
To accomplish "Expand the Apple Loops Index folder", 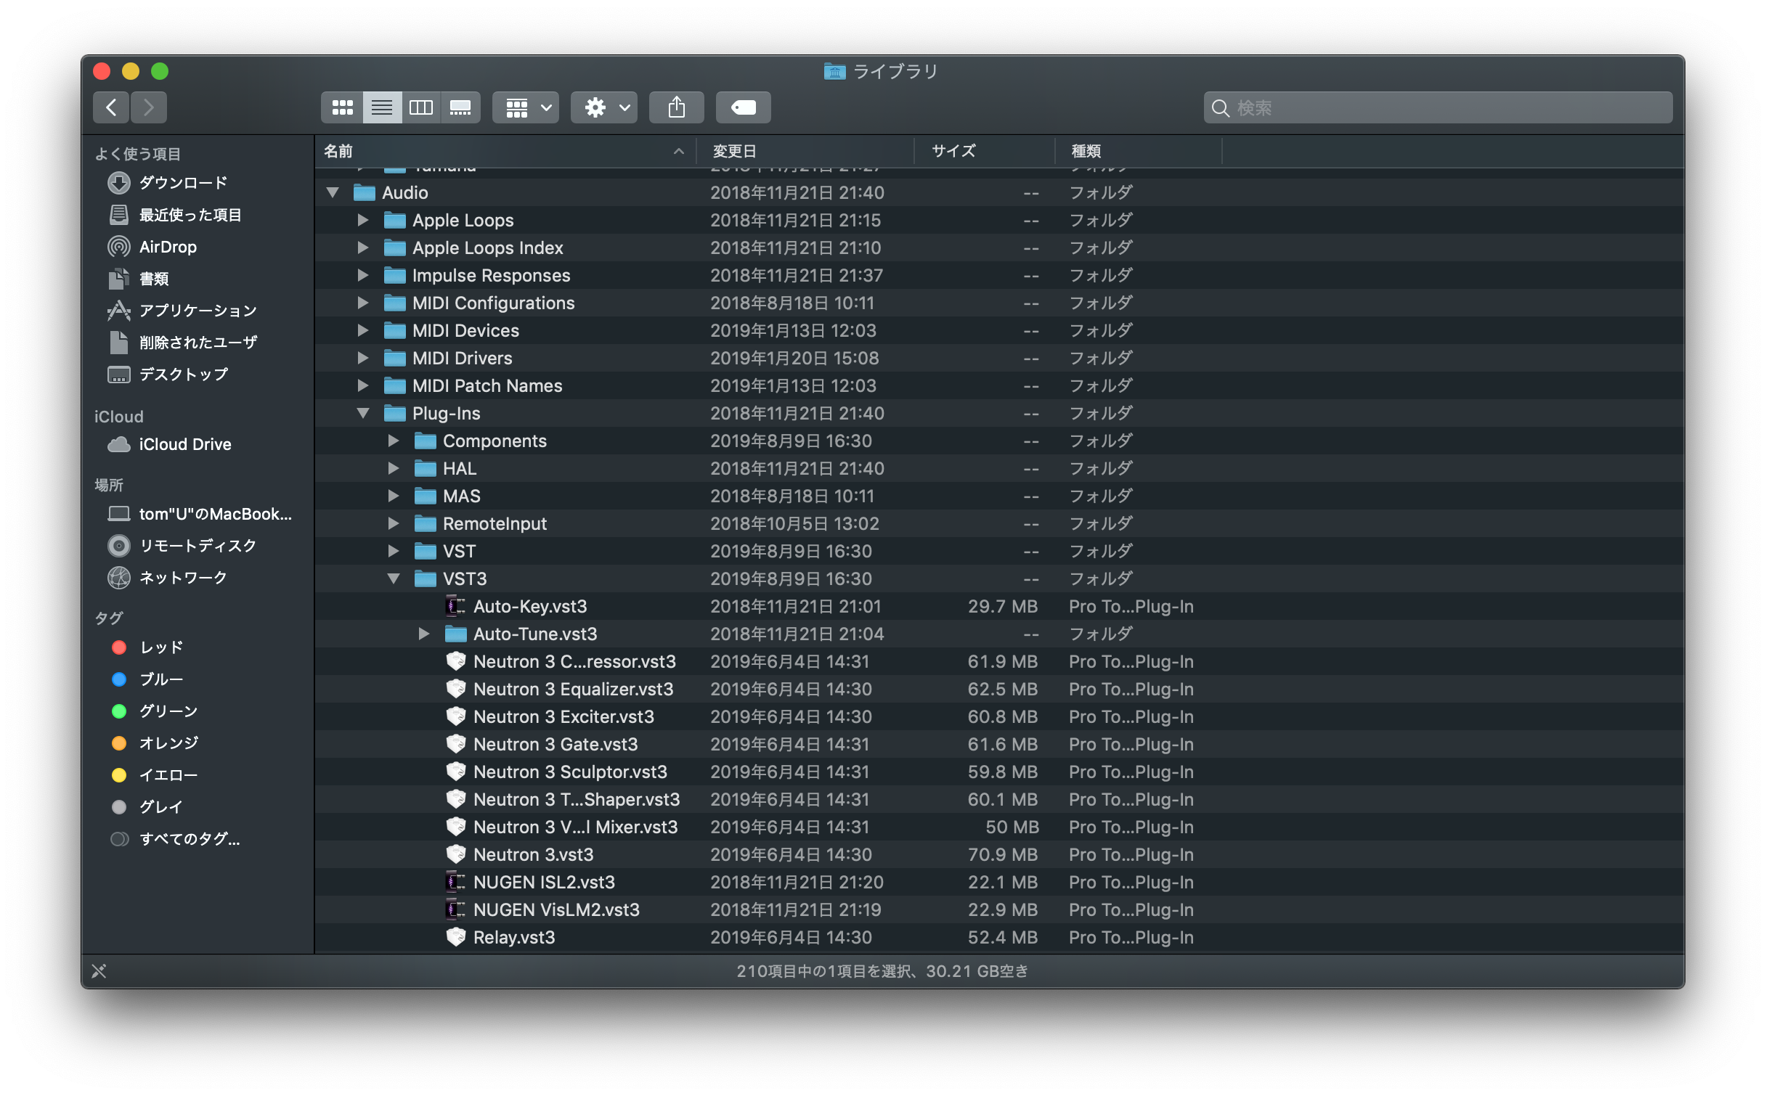I will [x=363, y=248].
